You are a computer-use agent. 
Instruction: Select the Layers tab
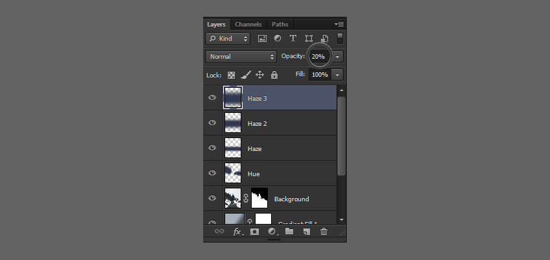pyautogui.click(x=216, y=24)
